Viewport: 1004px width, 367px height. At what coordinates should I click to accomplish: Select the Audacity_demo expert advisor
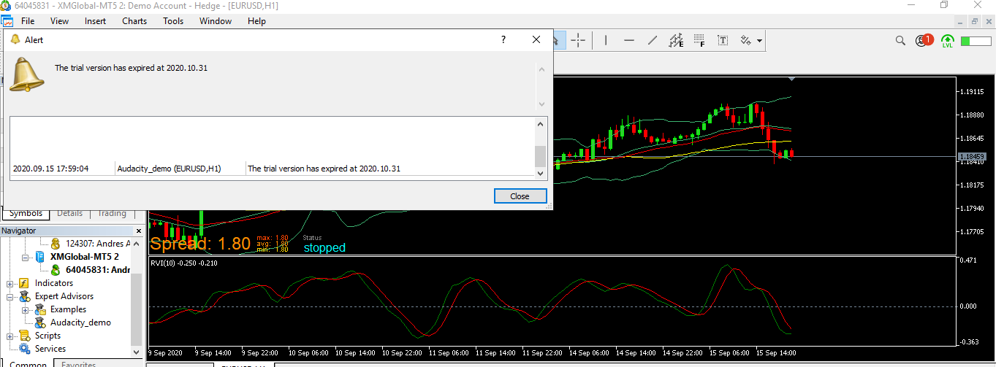[80, 322]
